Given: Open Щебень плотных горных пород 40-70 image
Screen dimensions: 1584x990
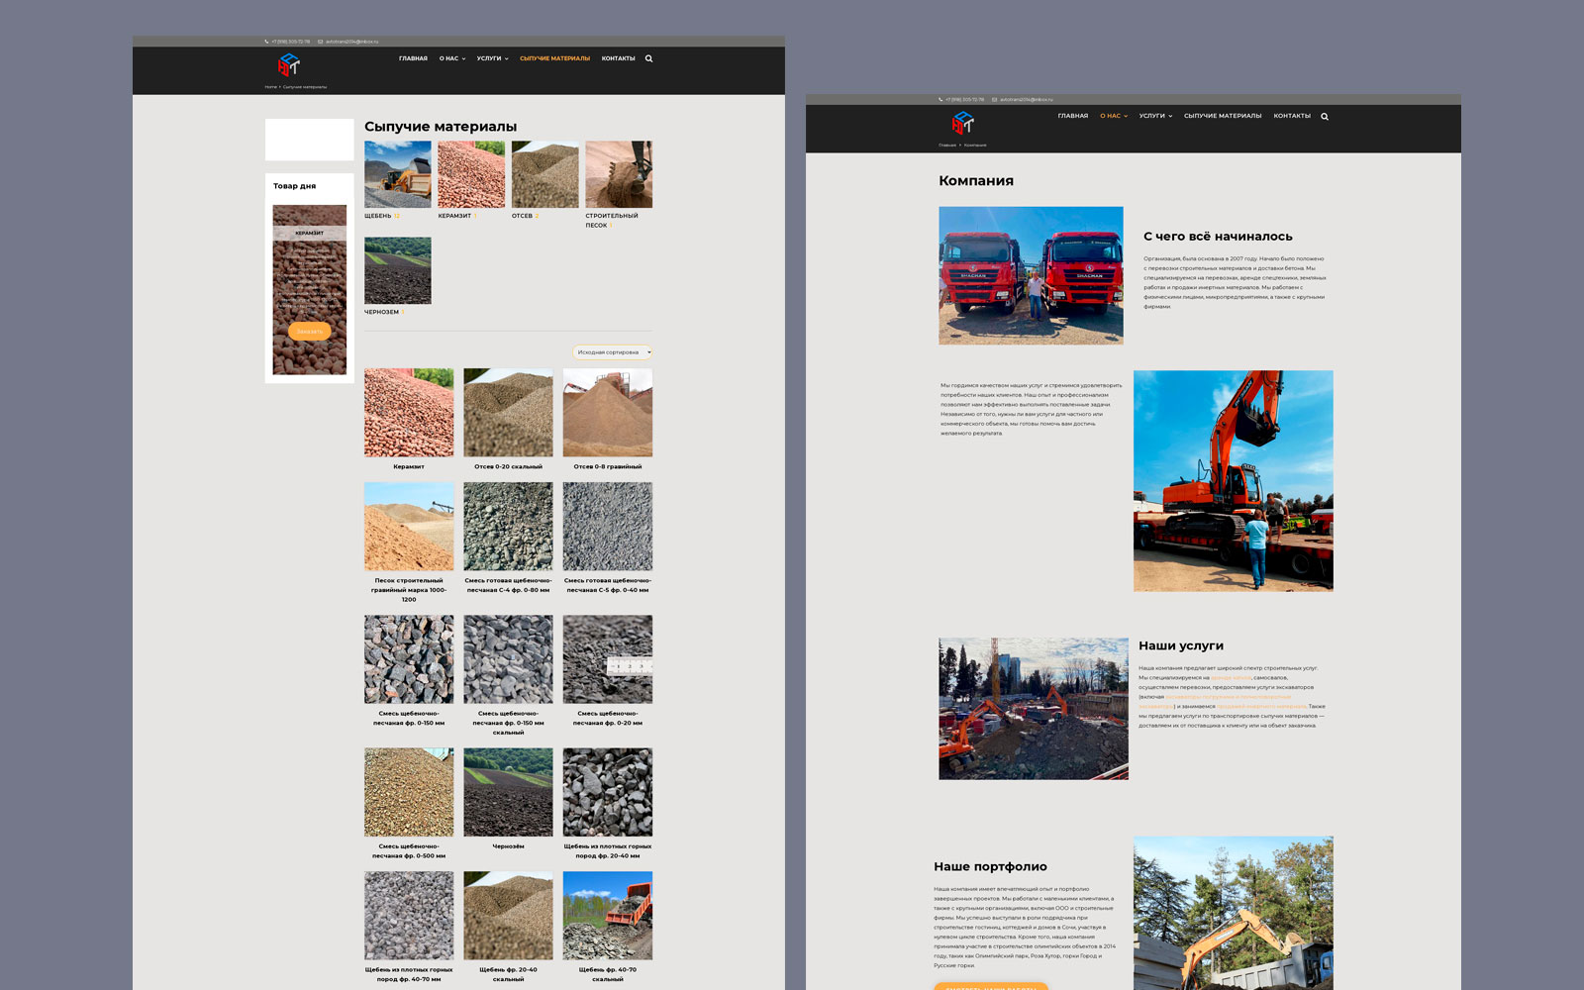Looking at the screenshot, I should coord(409,916).
